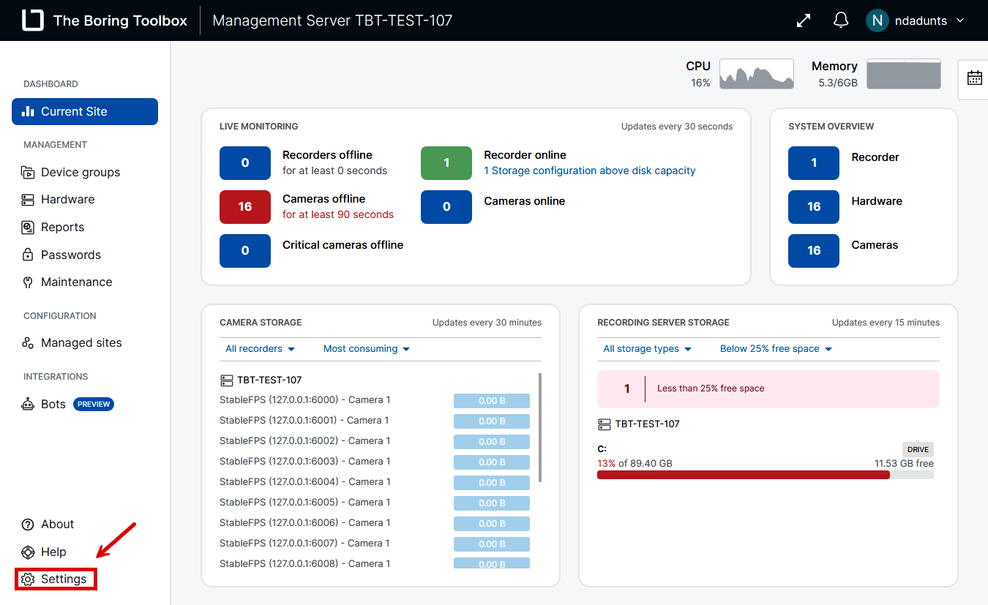Click the calendar icon on right edge

point(974,78)
